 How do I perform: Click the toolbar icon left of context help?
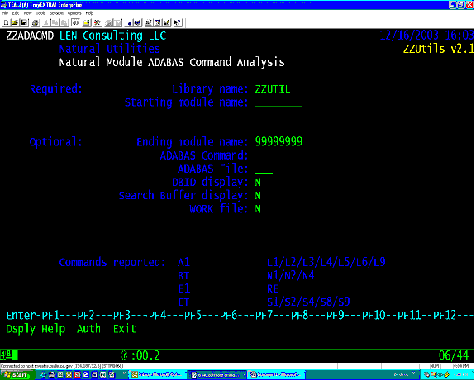167,22
